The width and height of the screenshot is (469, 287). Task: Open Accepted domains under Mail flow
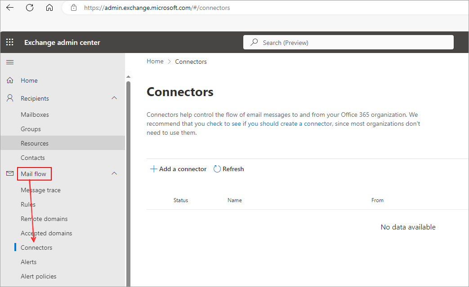point(46,233)
